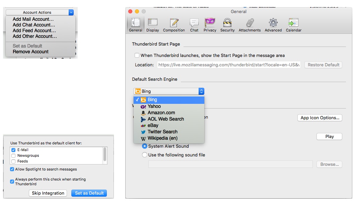Screen dimensions: 355x203
Task: Minimize the General preferences window
Action: 137,11
